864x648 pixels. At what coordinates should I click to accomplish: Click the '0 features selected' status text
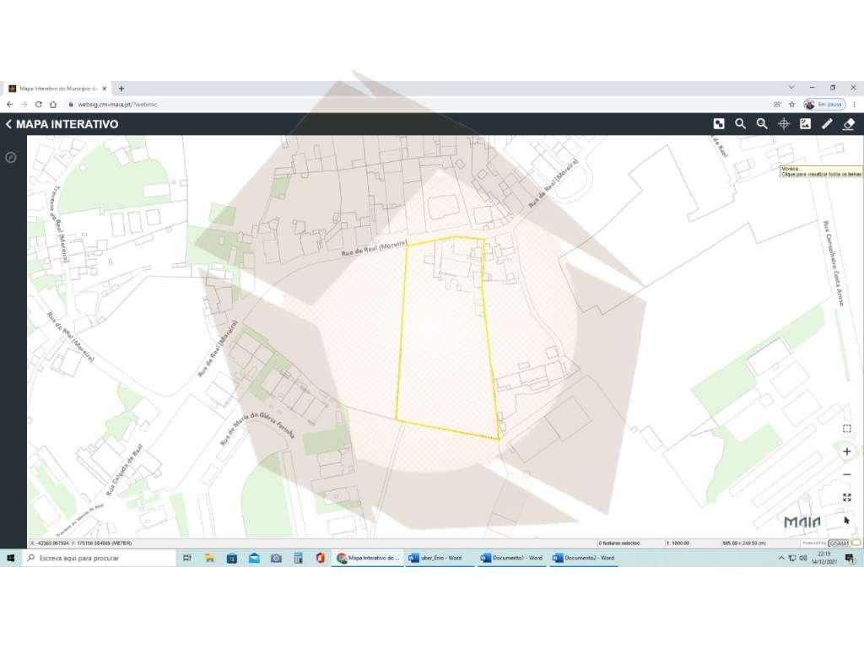618,543
